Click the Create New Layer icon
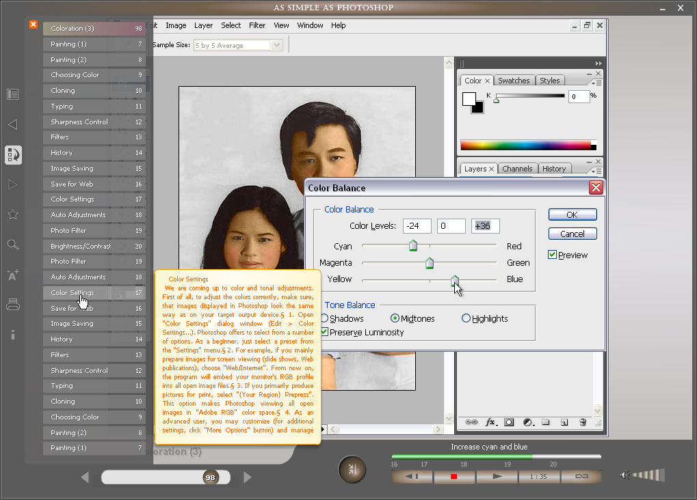The height and width of the screenshot is (500, 697). tap(564, 422)
